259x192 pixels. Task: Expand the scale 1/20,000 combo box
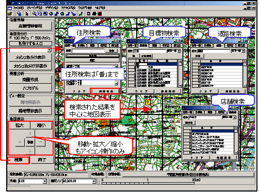pos(94,181)
